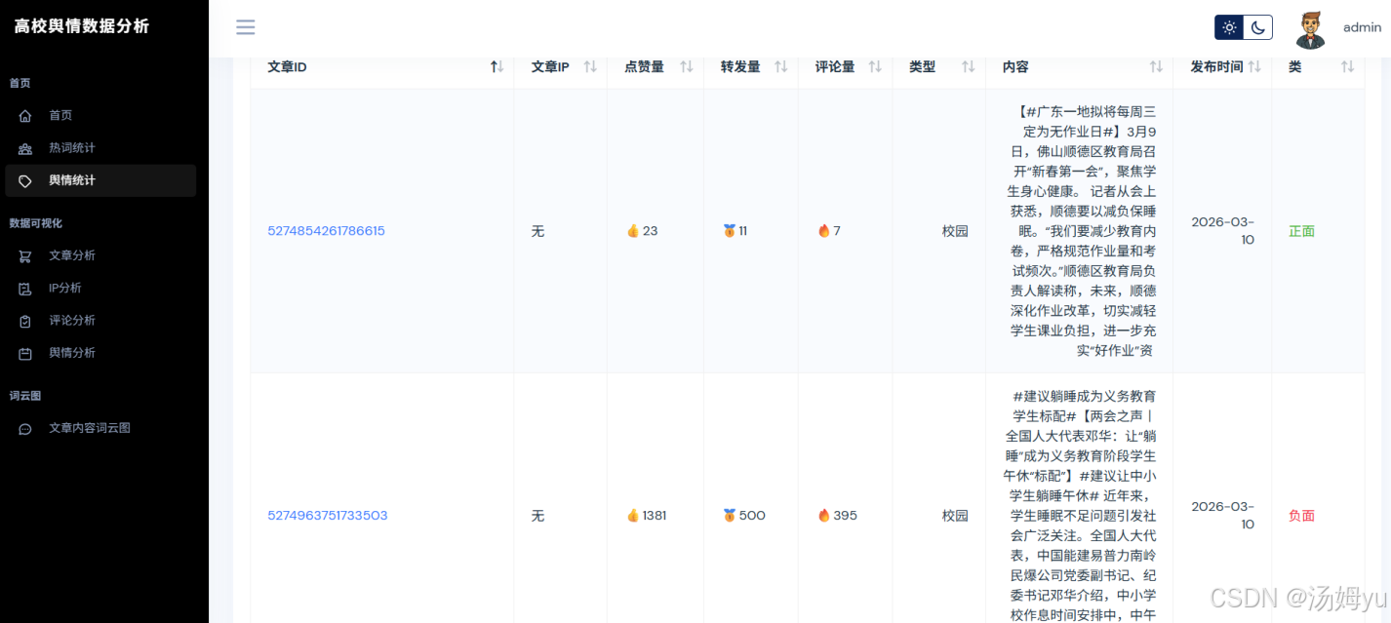
Task: Sort the table by 发布时间 column
Action: tap(1254, 66)
